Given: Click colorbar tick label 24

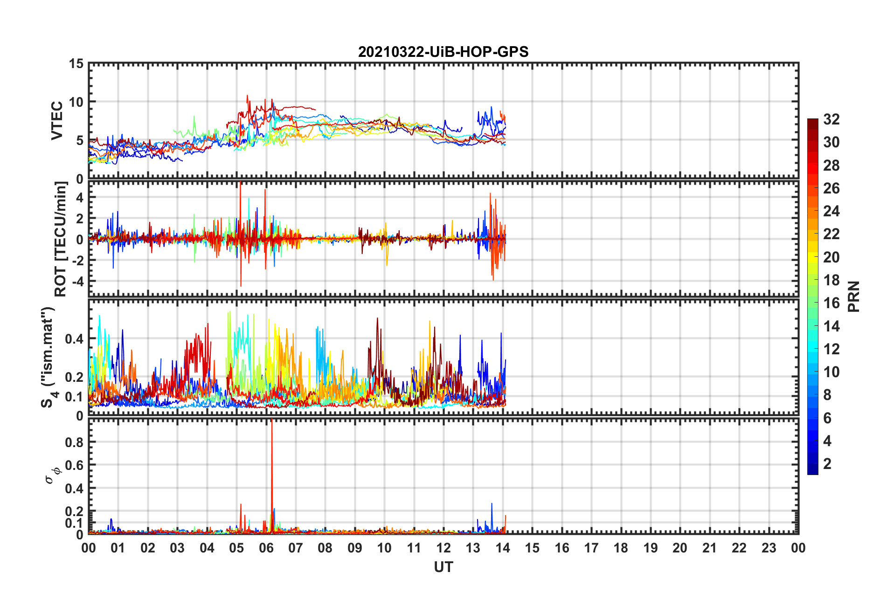Looking at the screenshot, I should pyautogui.click(x=831, y=211).
